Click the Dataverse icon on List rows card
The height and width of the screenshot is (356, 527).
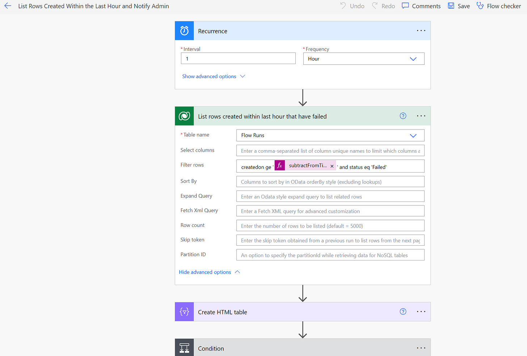184,116
